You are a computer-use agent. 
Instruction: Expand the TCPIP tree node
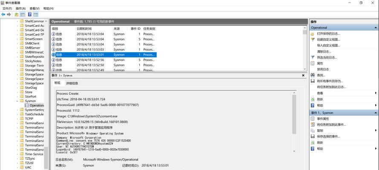[x=17, y=119]
